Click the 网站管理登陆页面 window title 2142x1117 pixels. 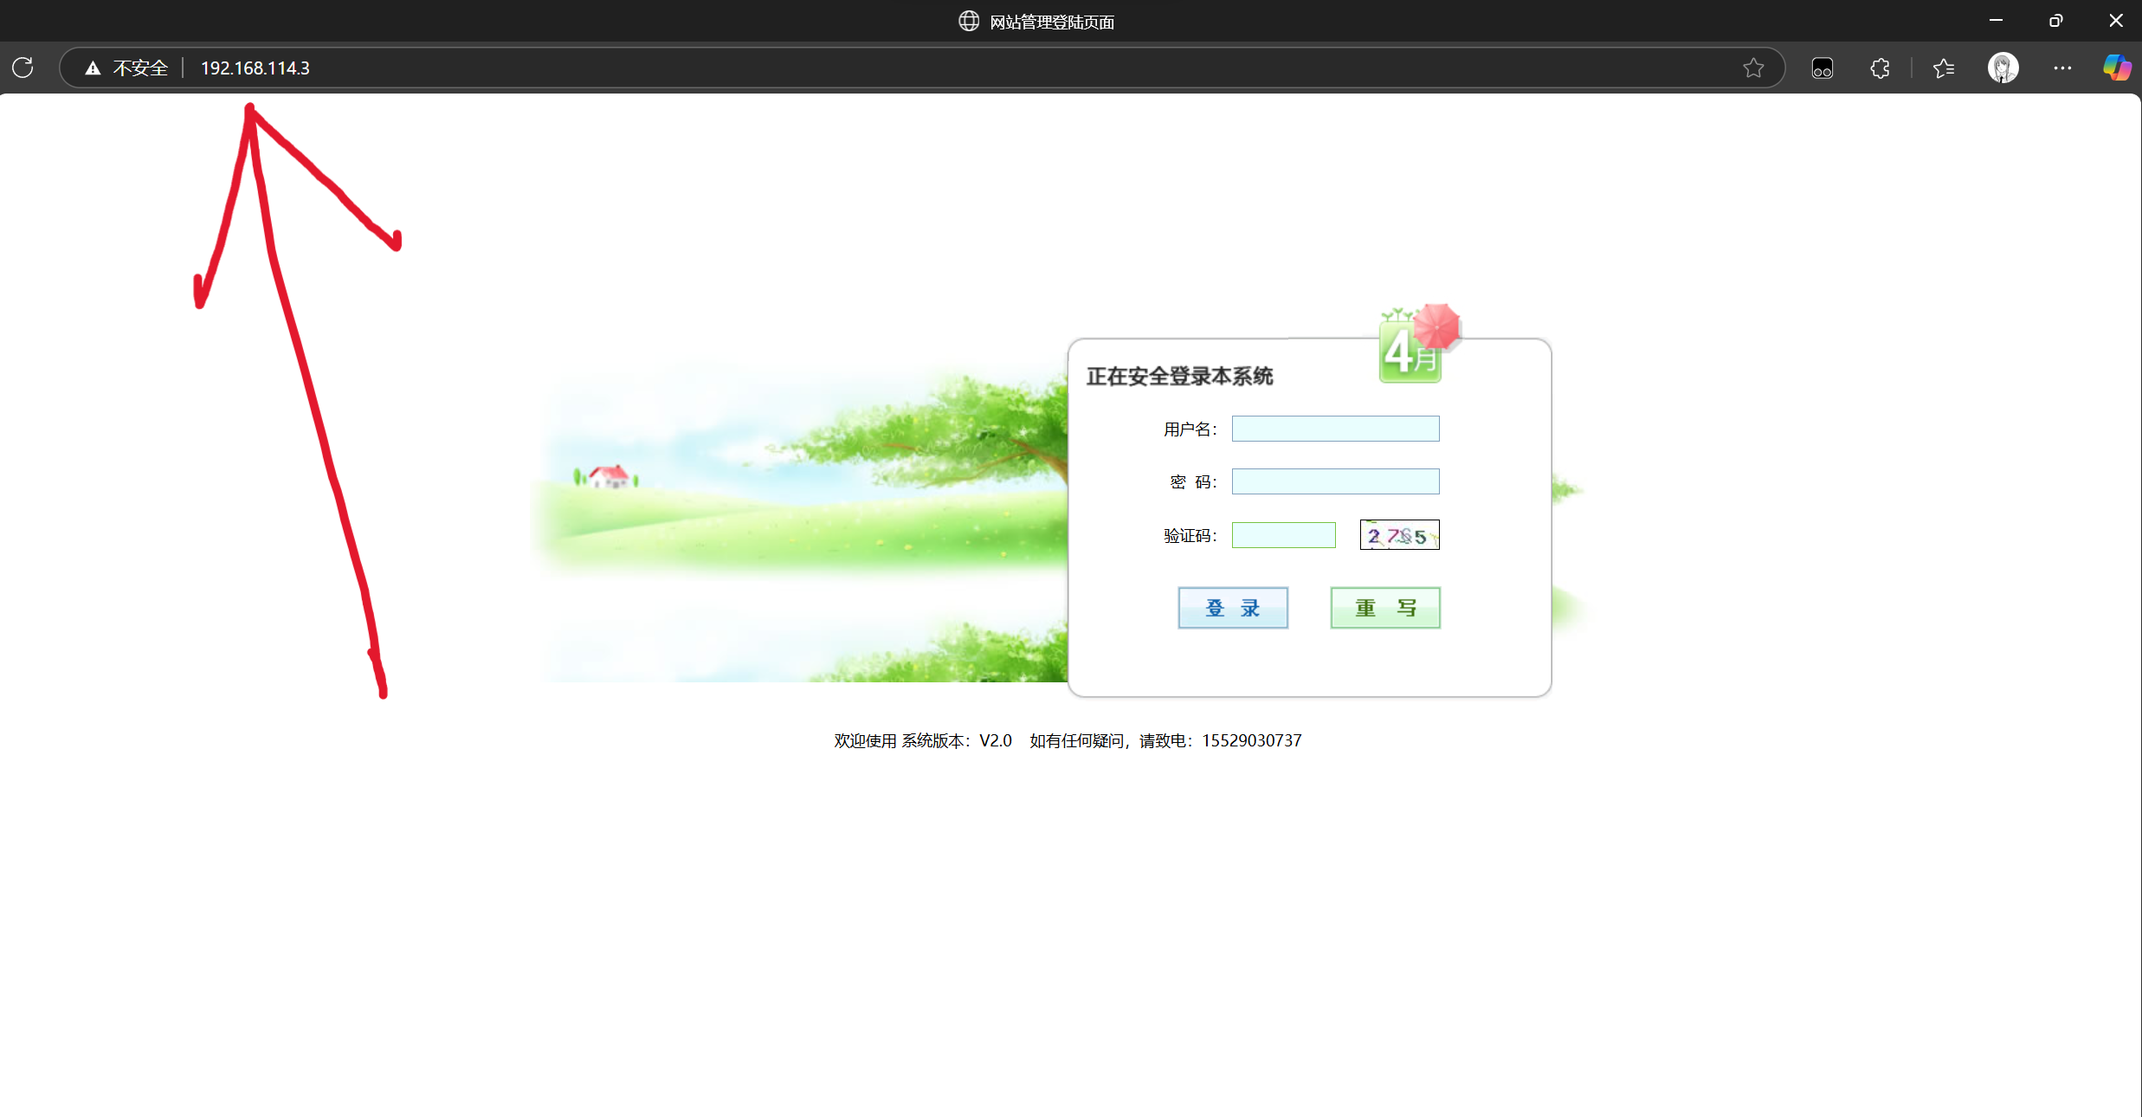tap(1051, 22)
